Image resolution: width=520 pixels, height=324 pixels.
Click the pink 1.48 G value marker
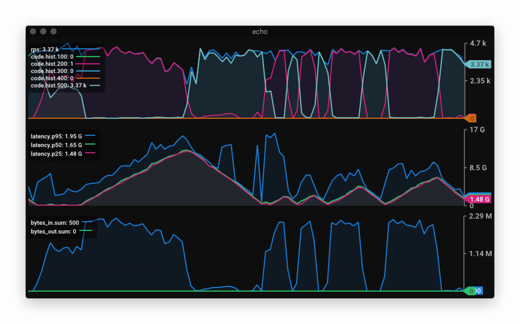coord(479,200)
